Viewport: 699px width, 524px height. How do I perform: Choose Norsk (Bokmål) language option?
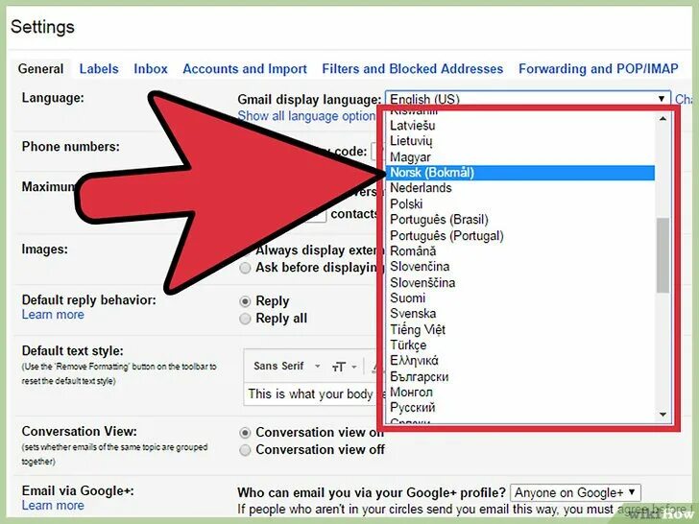pyautogui.click(x=519, y=173)
